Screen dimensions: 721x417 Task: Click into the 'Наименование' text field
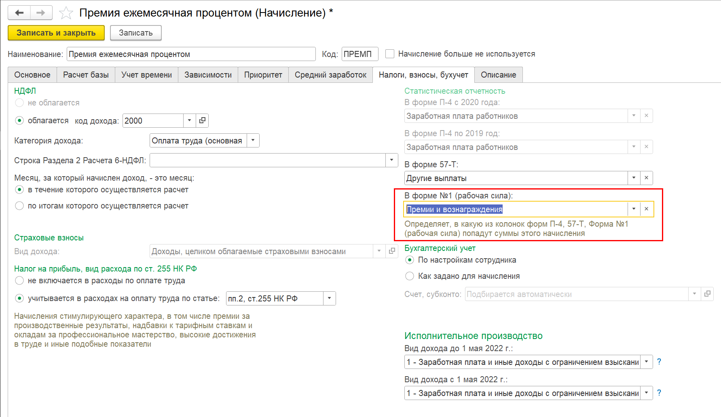click(191, 54)
